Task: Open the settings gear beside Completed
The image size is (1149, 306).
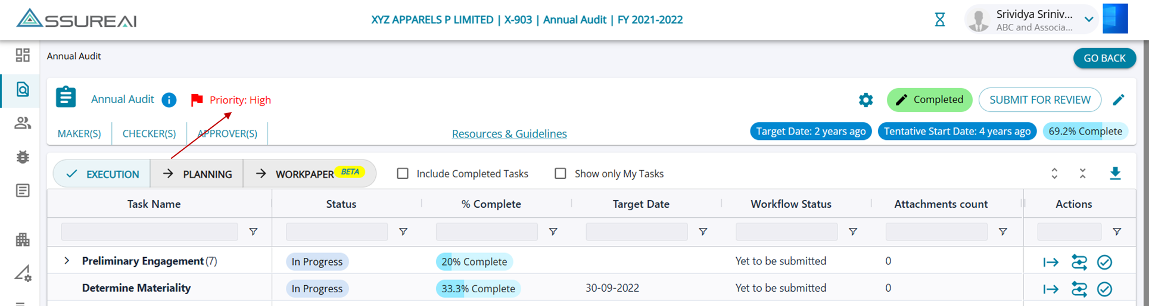Action: [865, 100]
